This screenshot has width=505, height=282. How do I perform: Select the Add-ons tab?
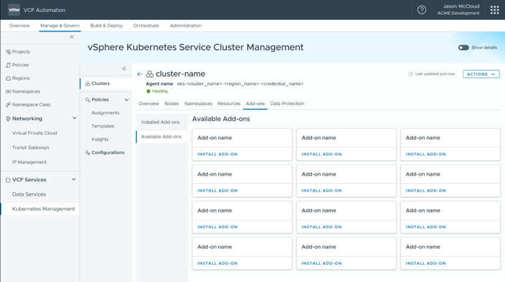coord(256,104)
